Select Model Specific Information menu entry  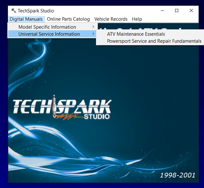pos(47,27)
